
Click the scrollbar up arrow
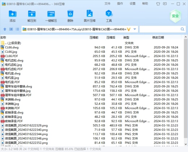(x=185, y=37)
